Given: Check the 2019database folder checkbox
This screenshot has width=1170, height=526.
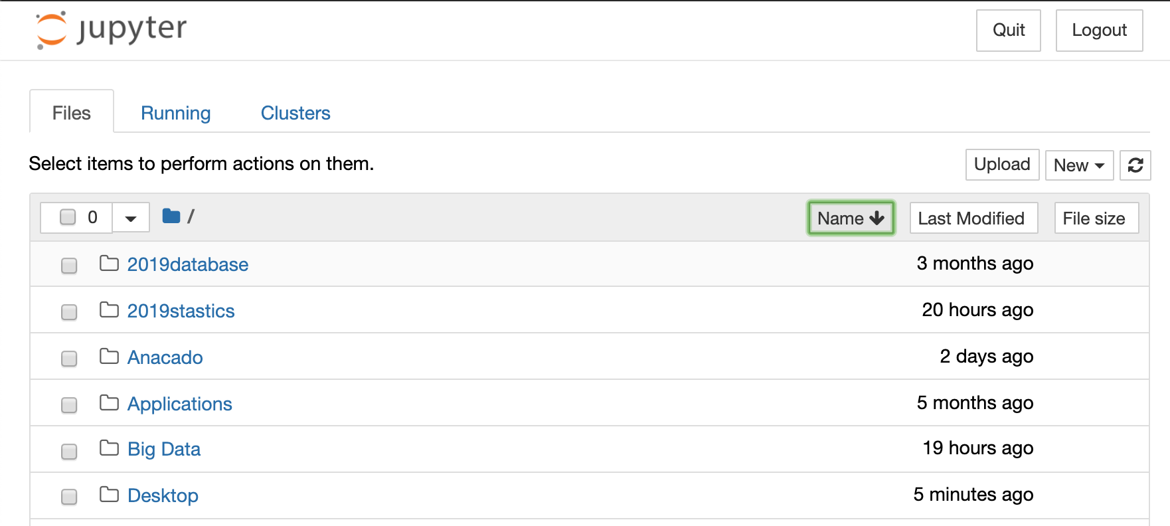Looking at the screenshot, I should 69,266.
